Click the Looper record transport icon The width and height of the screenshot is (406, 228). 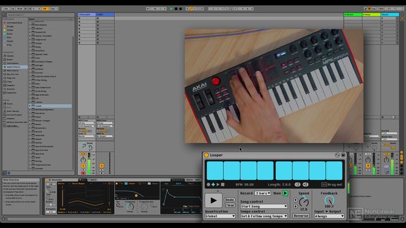tap(208, 184)
